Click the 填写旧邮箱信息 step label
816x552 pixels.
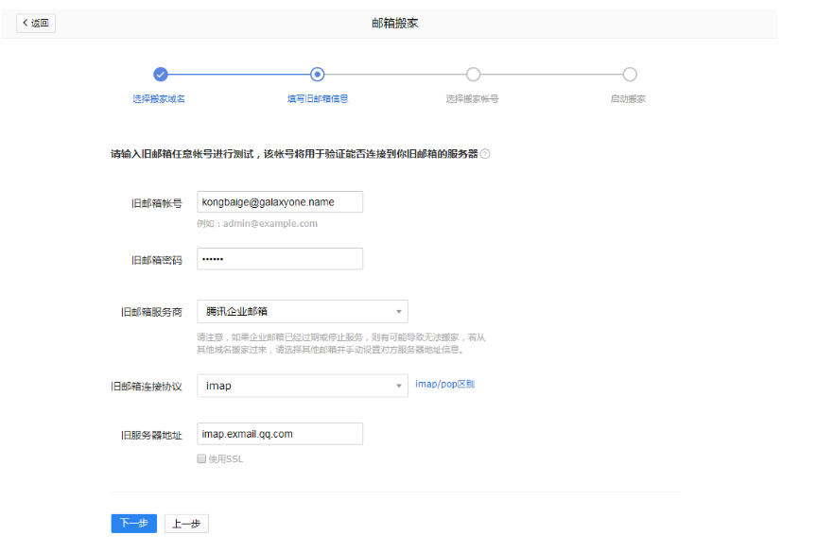click(318, 99)
